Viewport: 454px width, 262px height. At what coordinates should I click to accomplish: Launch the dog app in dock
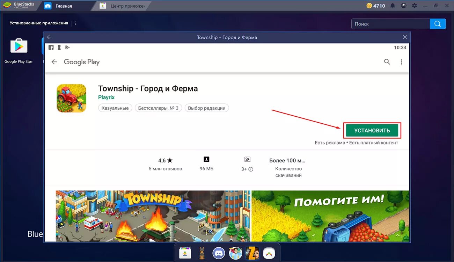pyautogui.click(x=202, y=253)
